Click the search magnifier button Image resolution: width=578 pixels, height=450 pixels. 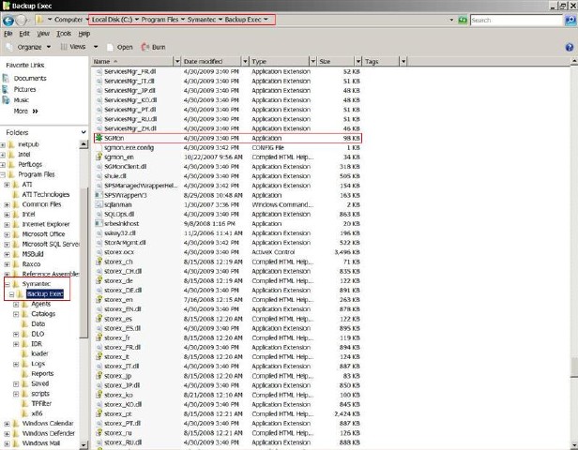[570, 21]
